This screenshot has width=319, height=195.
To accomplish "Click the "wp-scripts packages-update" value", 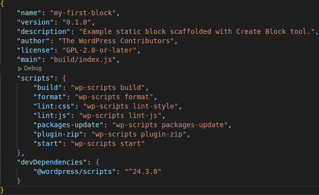I will click(x=170, y=125).
